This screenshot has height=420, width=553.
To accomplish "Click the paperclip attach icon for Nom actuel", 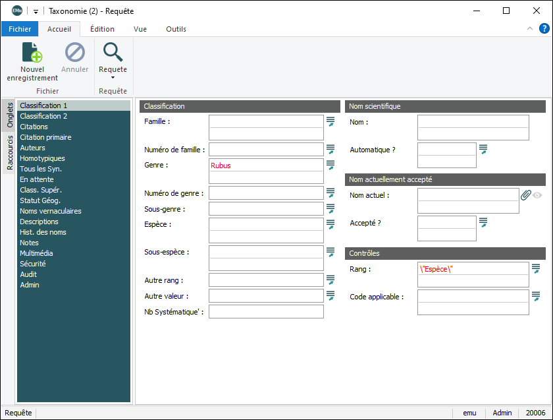I will coord(525,195).
